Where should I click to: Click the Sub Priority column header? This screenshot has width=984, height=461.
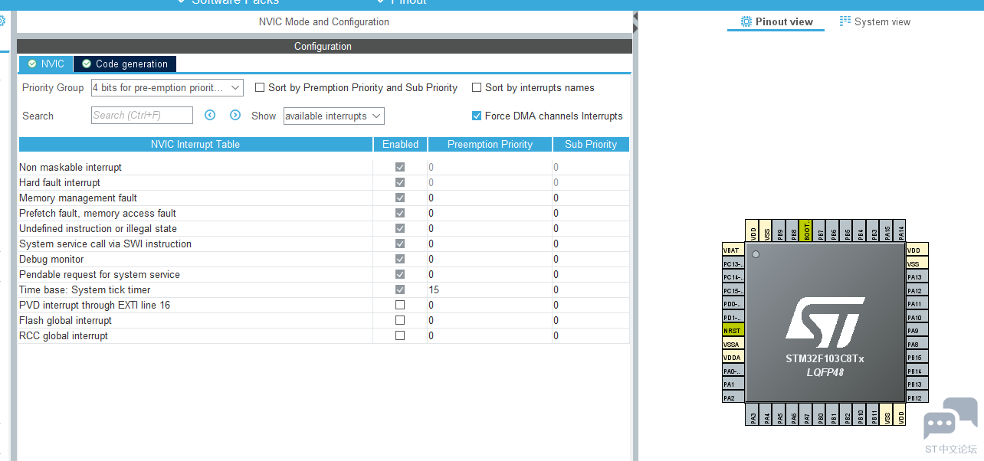(591, 144)
